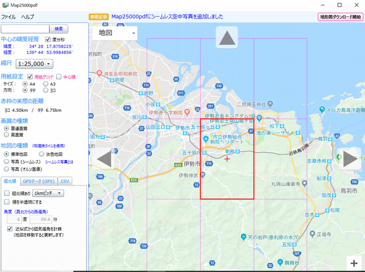Switch to the 磁北線 tab
365x272 pixels.
coord(10,181)
